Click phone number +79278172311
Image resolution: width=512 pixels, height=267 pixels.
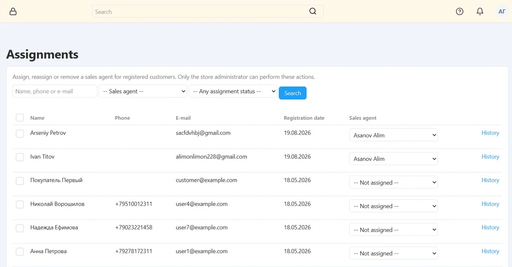pyautogui.click(x=133, y=251)
